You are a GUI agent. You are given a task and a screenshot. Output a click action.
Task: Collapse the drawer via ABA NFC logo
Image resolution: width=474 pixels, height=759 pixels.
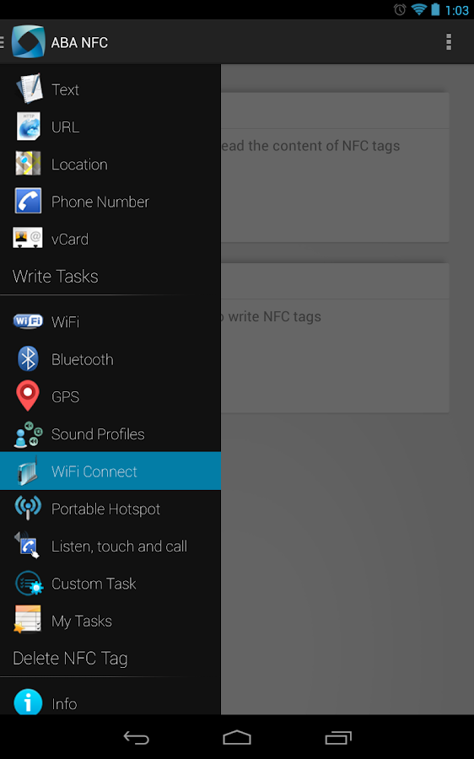point(29,42)
